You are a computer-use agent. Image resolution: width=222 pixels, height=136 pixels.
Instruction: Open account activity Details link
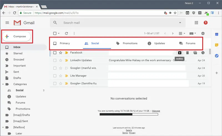pos(129,130)
